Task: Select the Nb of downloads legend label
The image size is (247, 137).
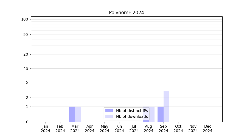Action: pyautogui.click(x=132, y=116)
